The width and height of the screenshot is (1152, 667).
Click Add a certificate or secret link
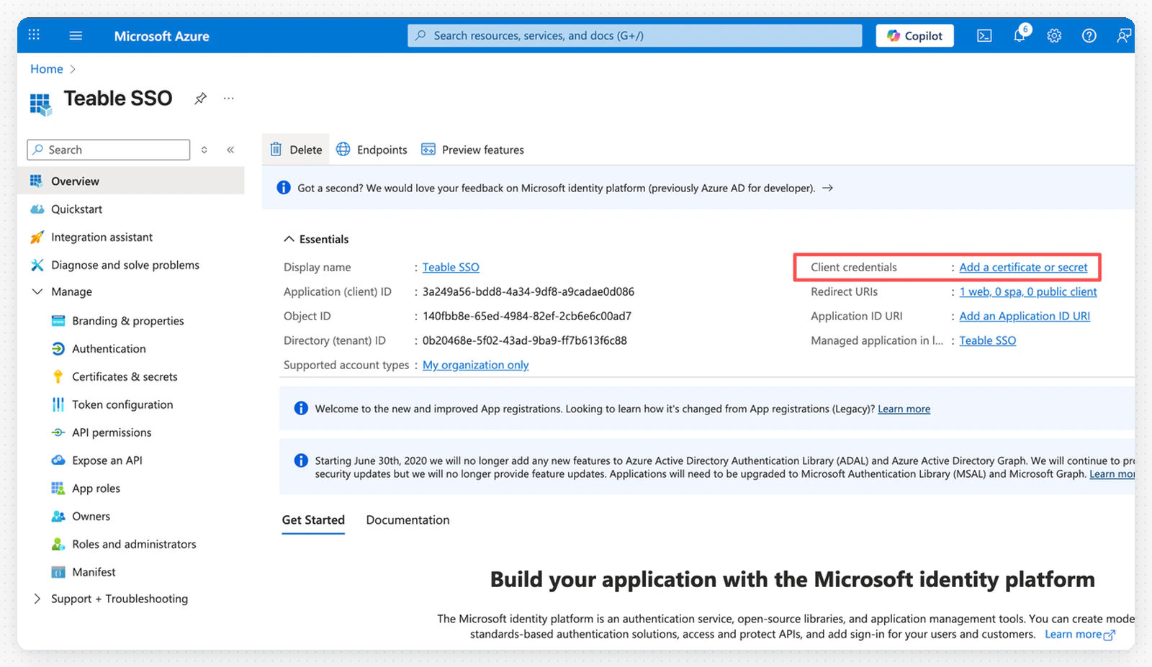(1023, 267)
